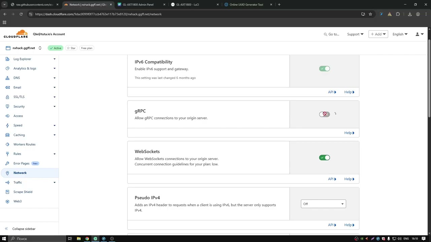Select Network in the sidebar
Image resolution: width=431 pixels, height=242 pixels.
[29, 173]
